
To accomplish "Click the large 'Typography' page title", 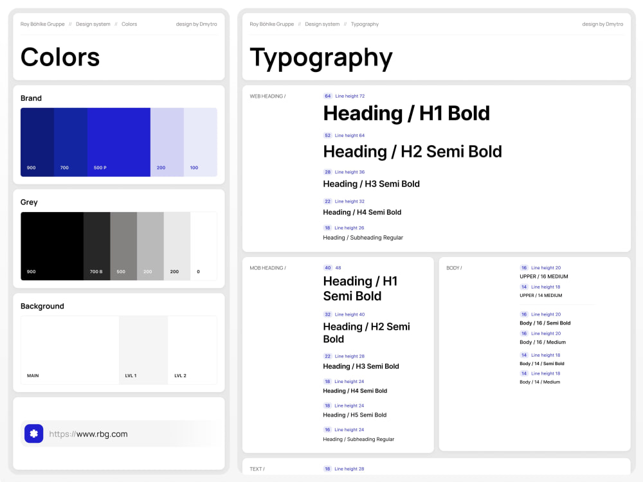I will coord(321,58).
